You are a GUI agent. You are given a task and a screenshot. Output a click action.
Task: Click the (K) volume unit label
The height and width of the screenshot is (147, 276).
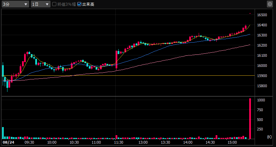click(269, 137)
